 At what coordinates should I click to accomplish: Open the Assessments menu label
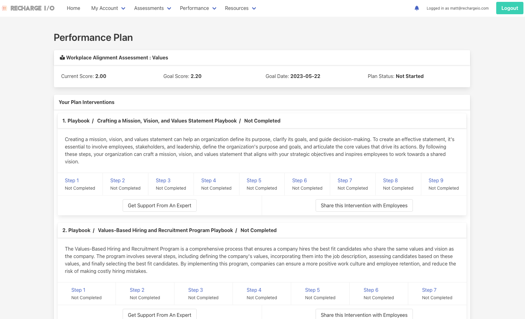click(x=149, y=8)
